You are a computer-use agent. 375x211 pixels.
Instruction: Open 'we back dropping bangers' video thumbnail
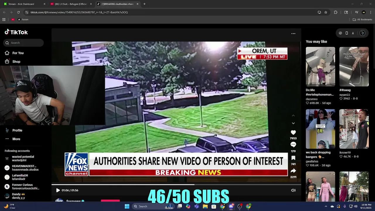[321, 129]
